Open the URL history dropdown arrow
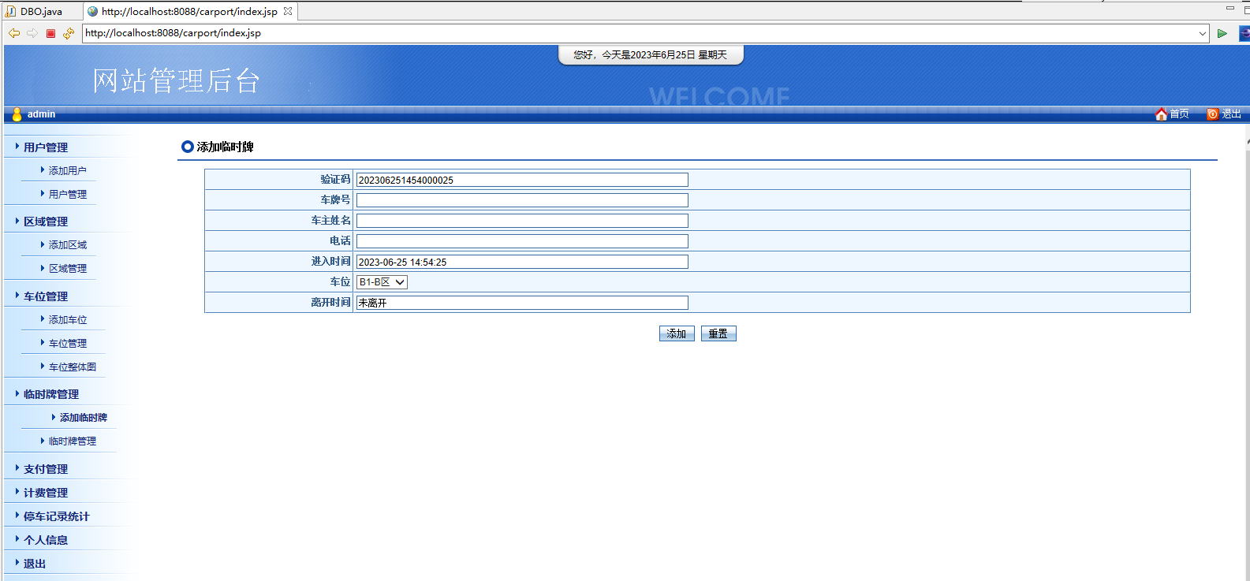The image size is (1250, 581). click(1203, 33)
